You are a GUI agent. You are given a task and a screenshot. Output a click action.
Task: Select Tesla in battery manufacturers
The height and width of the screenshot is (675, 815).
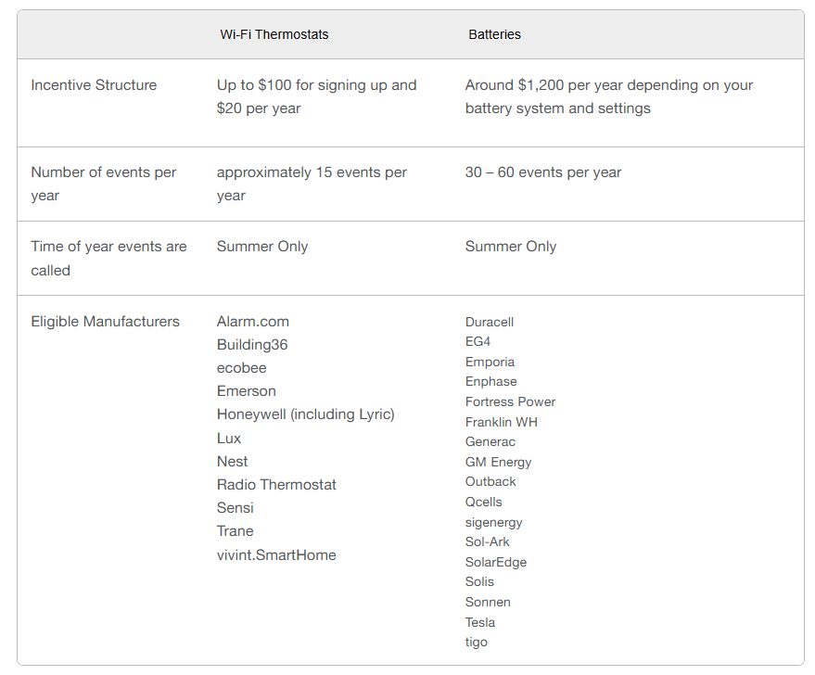coord(479,622)
